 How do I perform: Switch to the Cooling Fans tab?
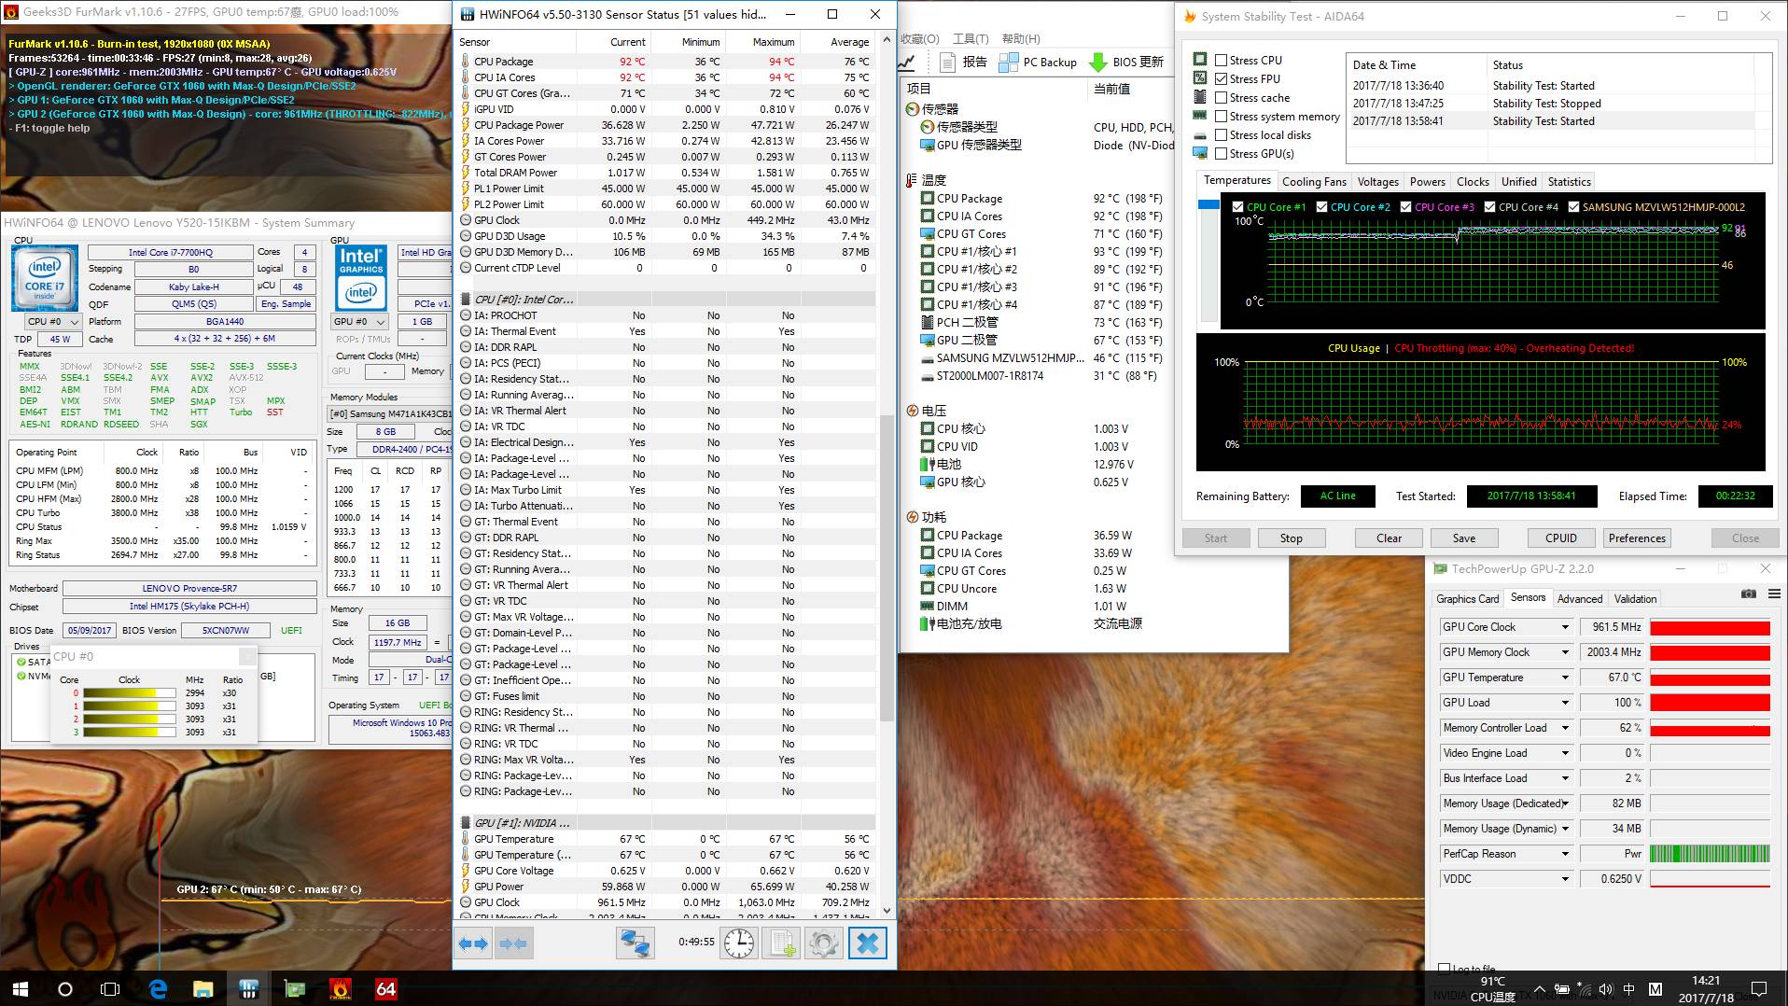point(1314,182)
